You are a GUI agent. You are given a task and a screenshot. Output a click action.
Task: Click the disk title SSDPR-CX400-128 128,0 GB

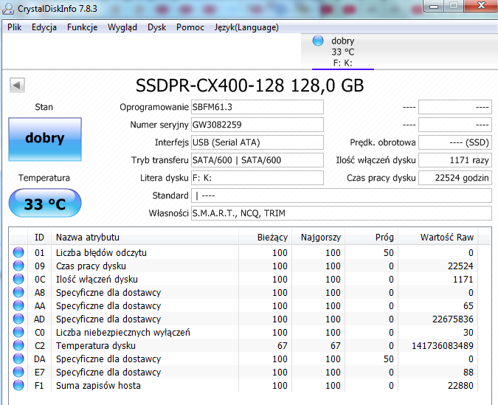click(249, 86)
